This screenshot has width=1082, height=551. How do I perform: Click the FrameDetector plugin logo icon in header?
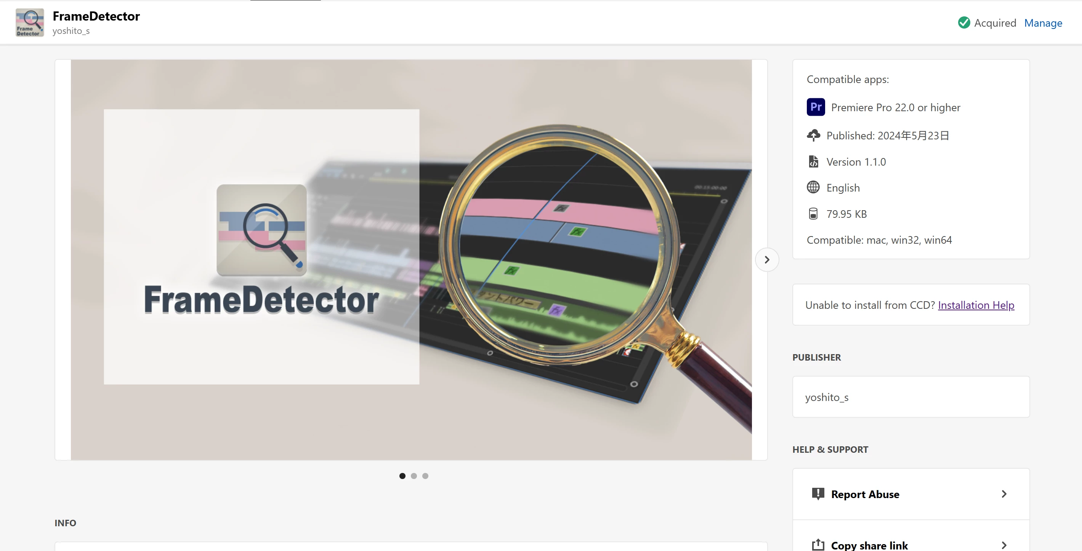pos(30,23)
